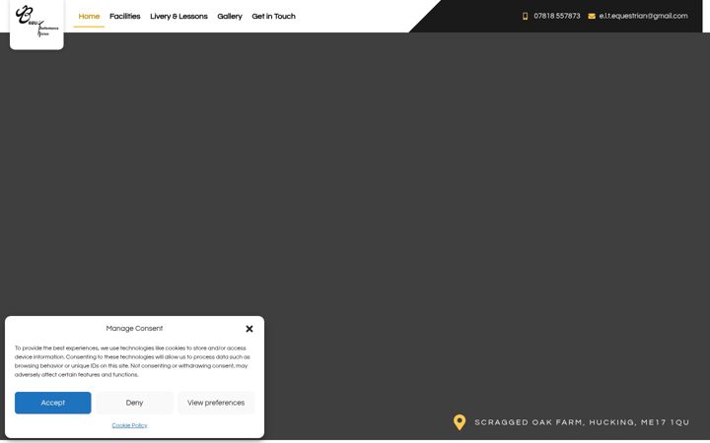The height and width of the screenshot is (443, 710).
Task: Click the envelope email icon
Action: point(592,16)
